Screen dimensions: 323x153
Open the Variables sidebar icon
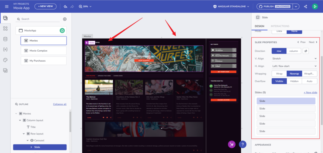[x=5, y=49]
